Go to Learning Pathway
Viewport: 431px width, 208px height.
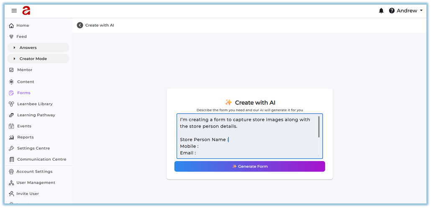click(x=36, y=115)
